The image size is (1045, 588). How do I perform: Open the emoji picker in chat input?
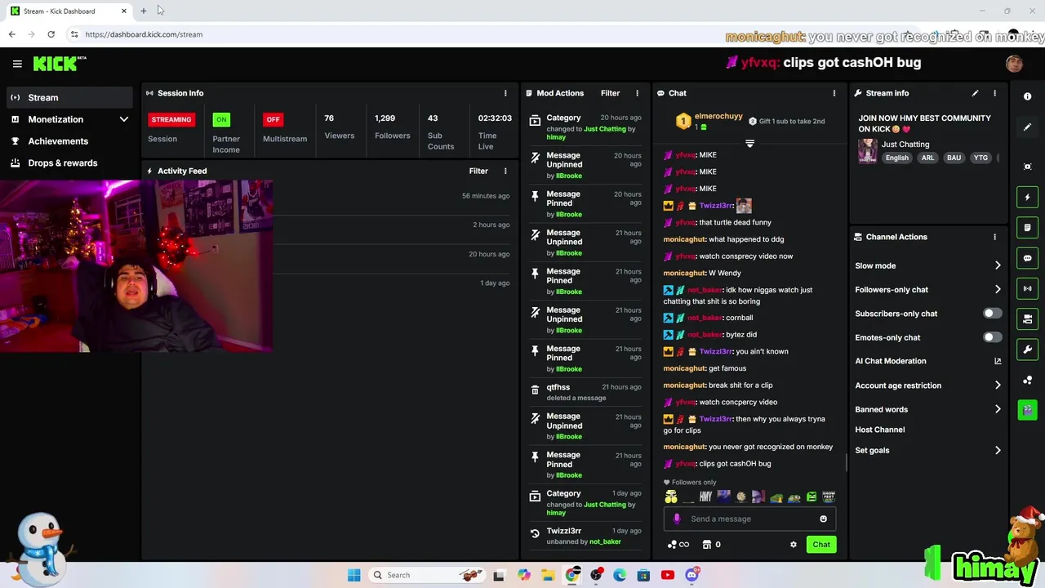click(823, 519)
